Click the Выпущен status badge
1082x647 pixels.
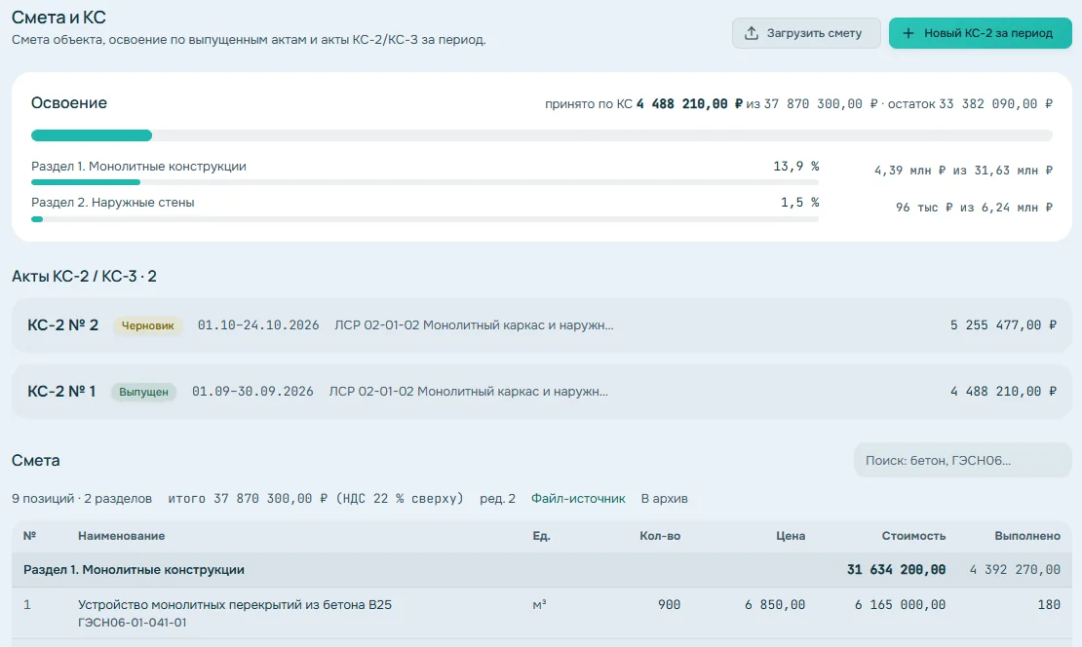tap(143, 392)
